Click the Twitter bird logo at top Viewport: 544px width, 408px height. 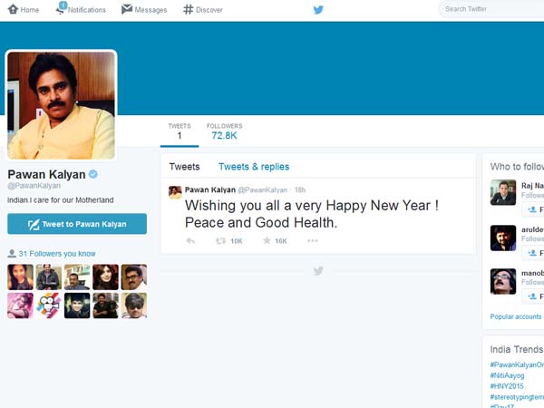pos(318,10)
